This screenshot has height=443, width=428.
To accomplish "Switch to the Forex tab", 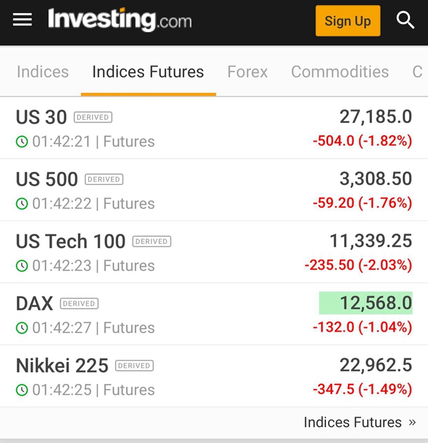I will click(247, 72).
